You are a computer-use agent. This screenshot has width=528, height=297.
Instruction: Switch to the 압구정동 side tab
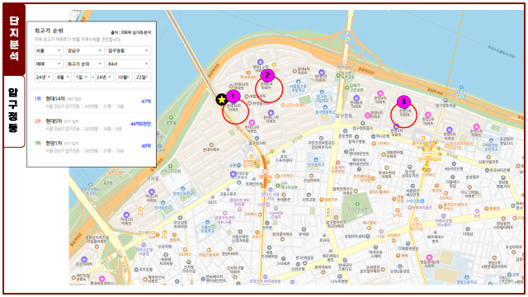14,111
